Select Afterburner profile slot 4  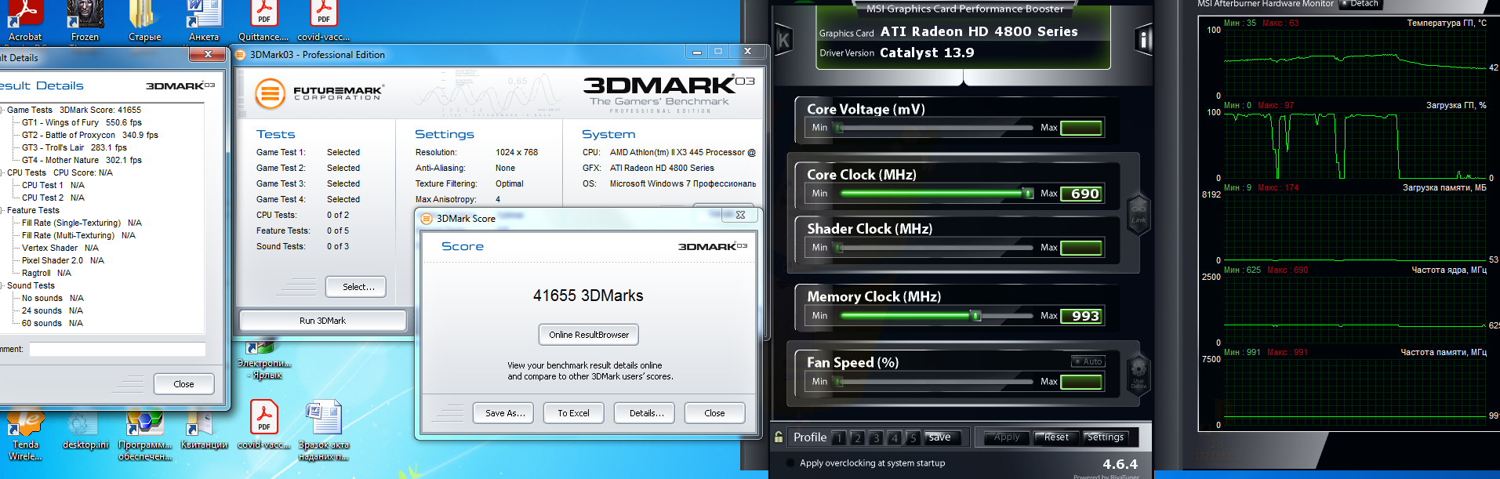(894, 437)
